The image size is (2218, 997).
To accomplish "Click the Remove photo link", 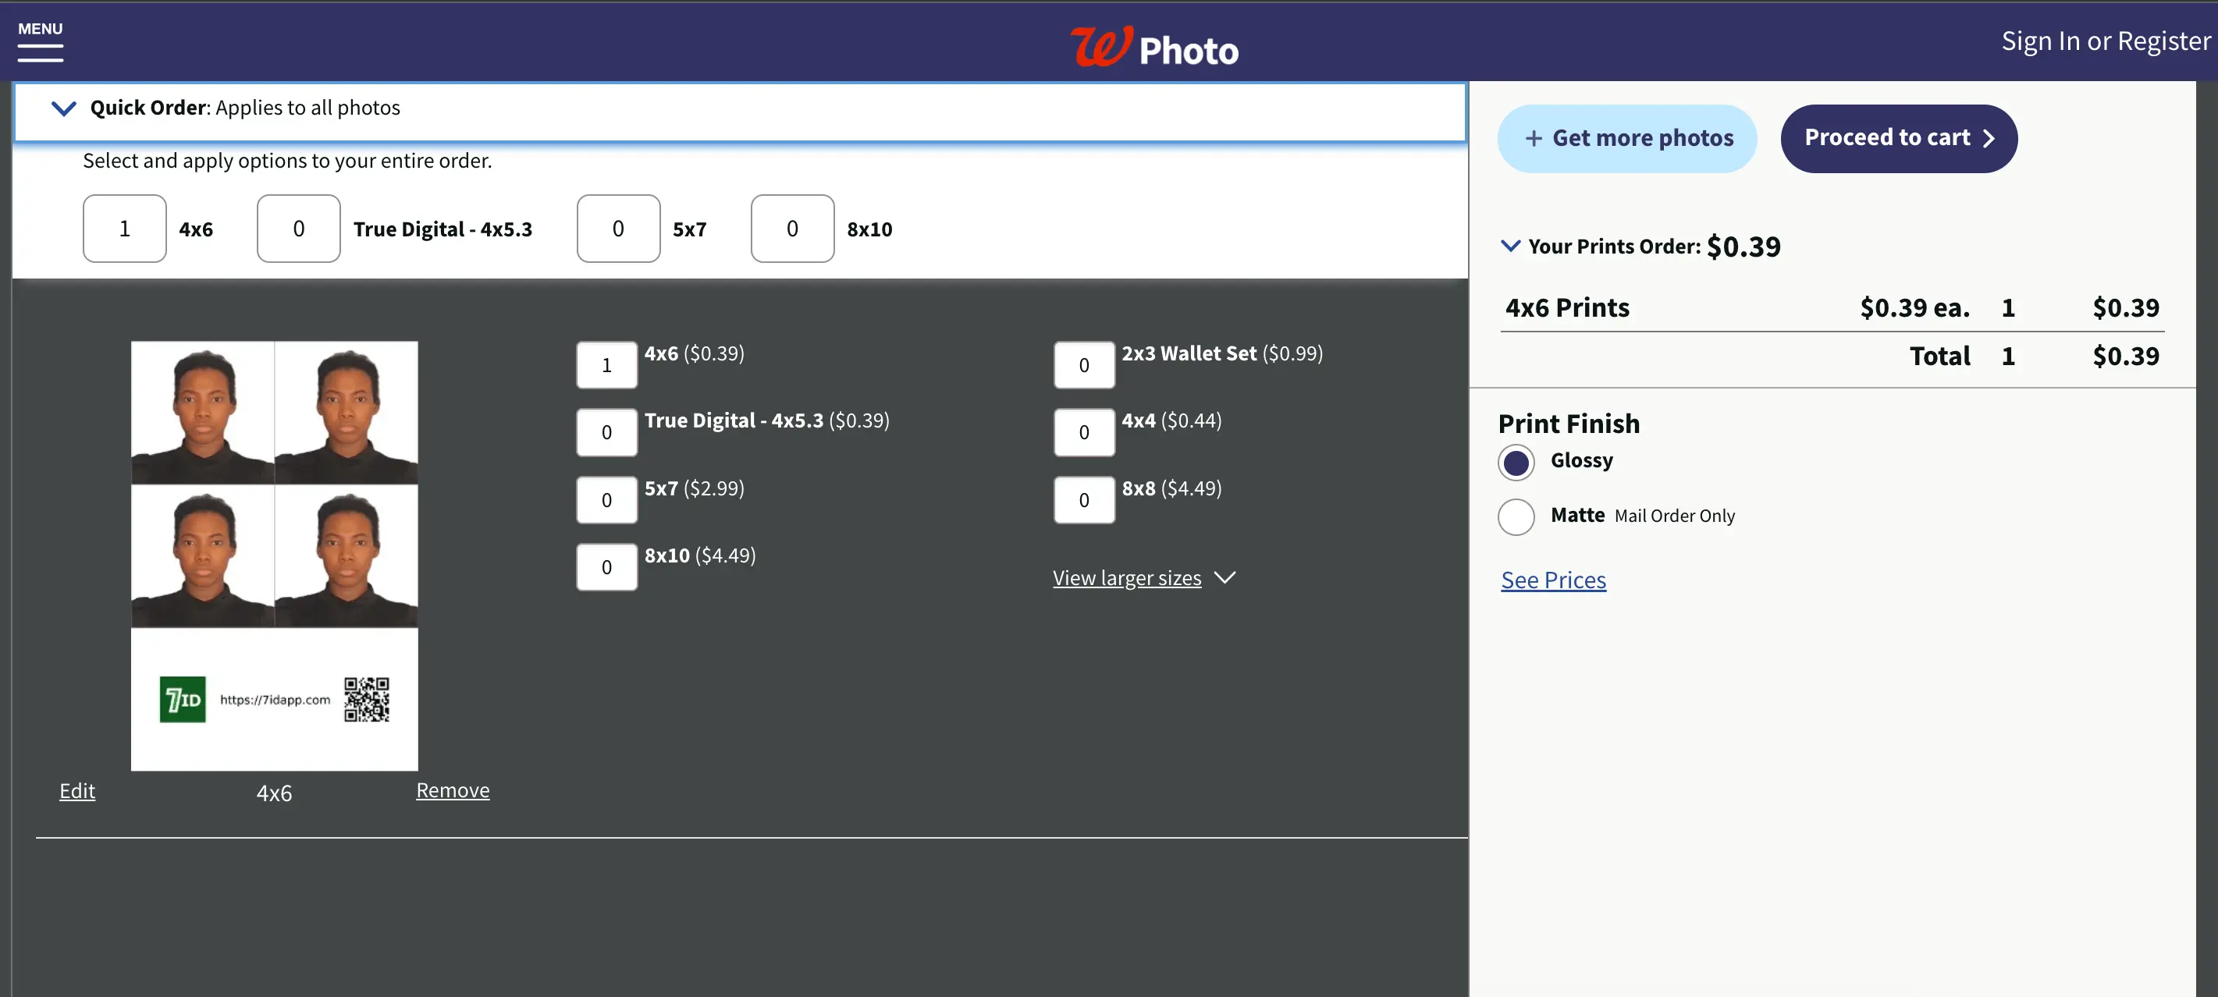I will (453, 789).
